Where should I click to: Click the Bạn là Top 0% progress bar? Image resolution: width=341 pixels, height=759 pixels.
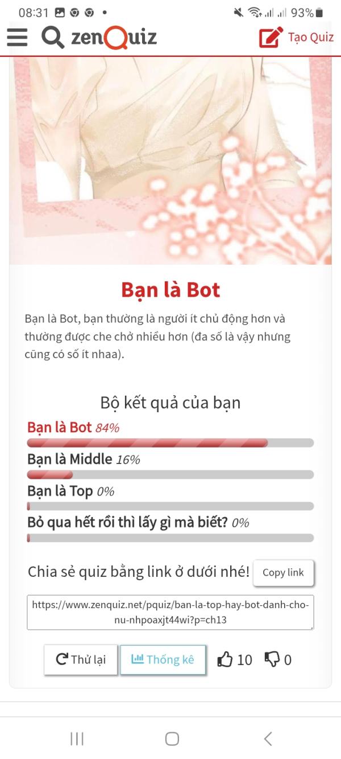tap(170, 506)
